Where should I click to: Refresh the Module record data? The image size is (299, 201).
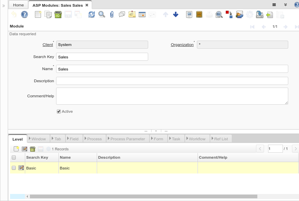92,14
